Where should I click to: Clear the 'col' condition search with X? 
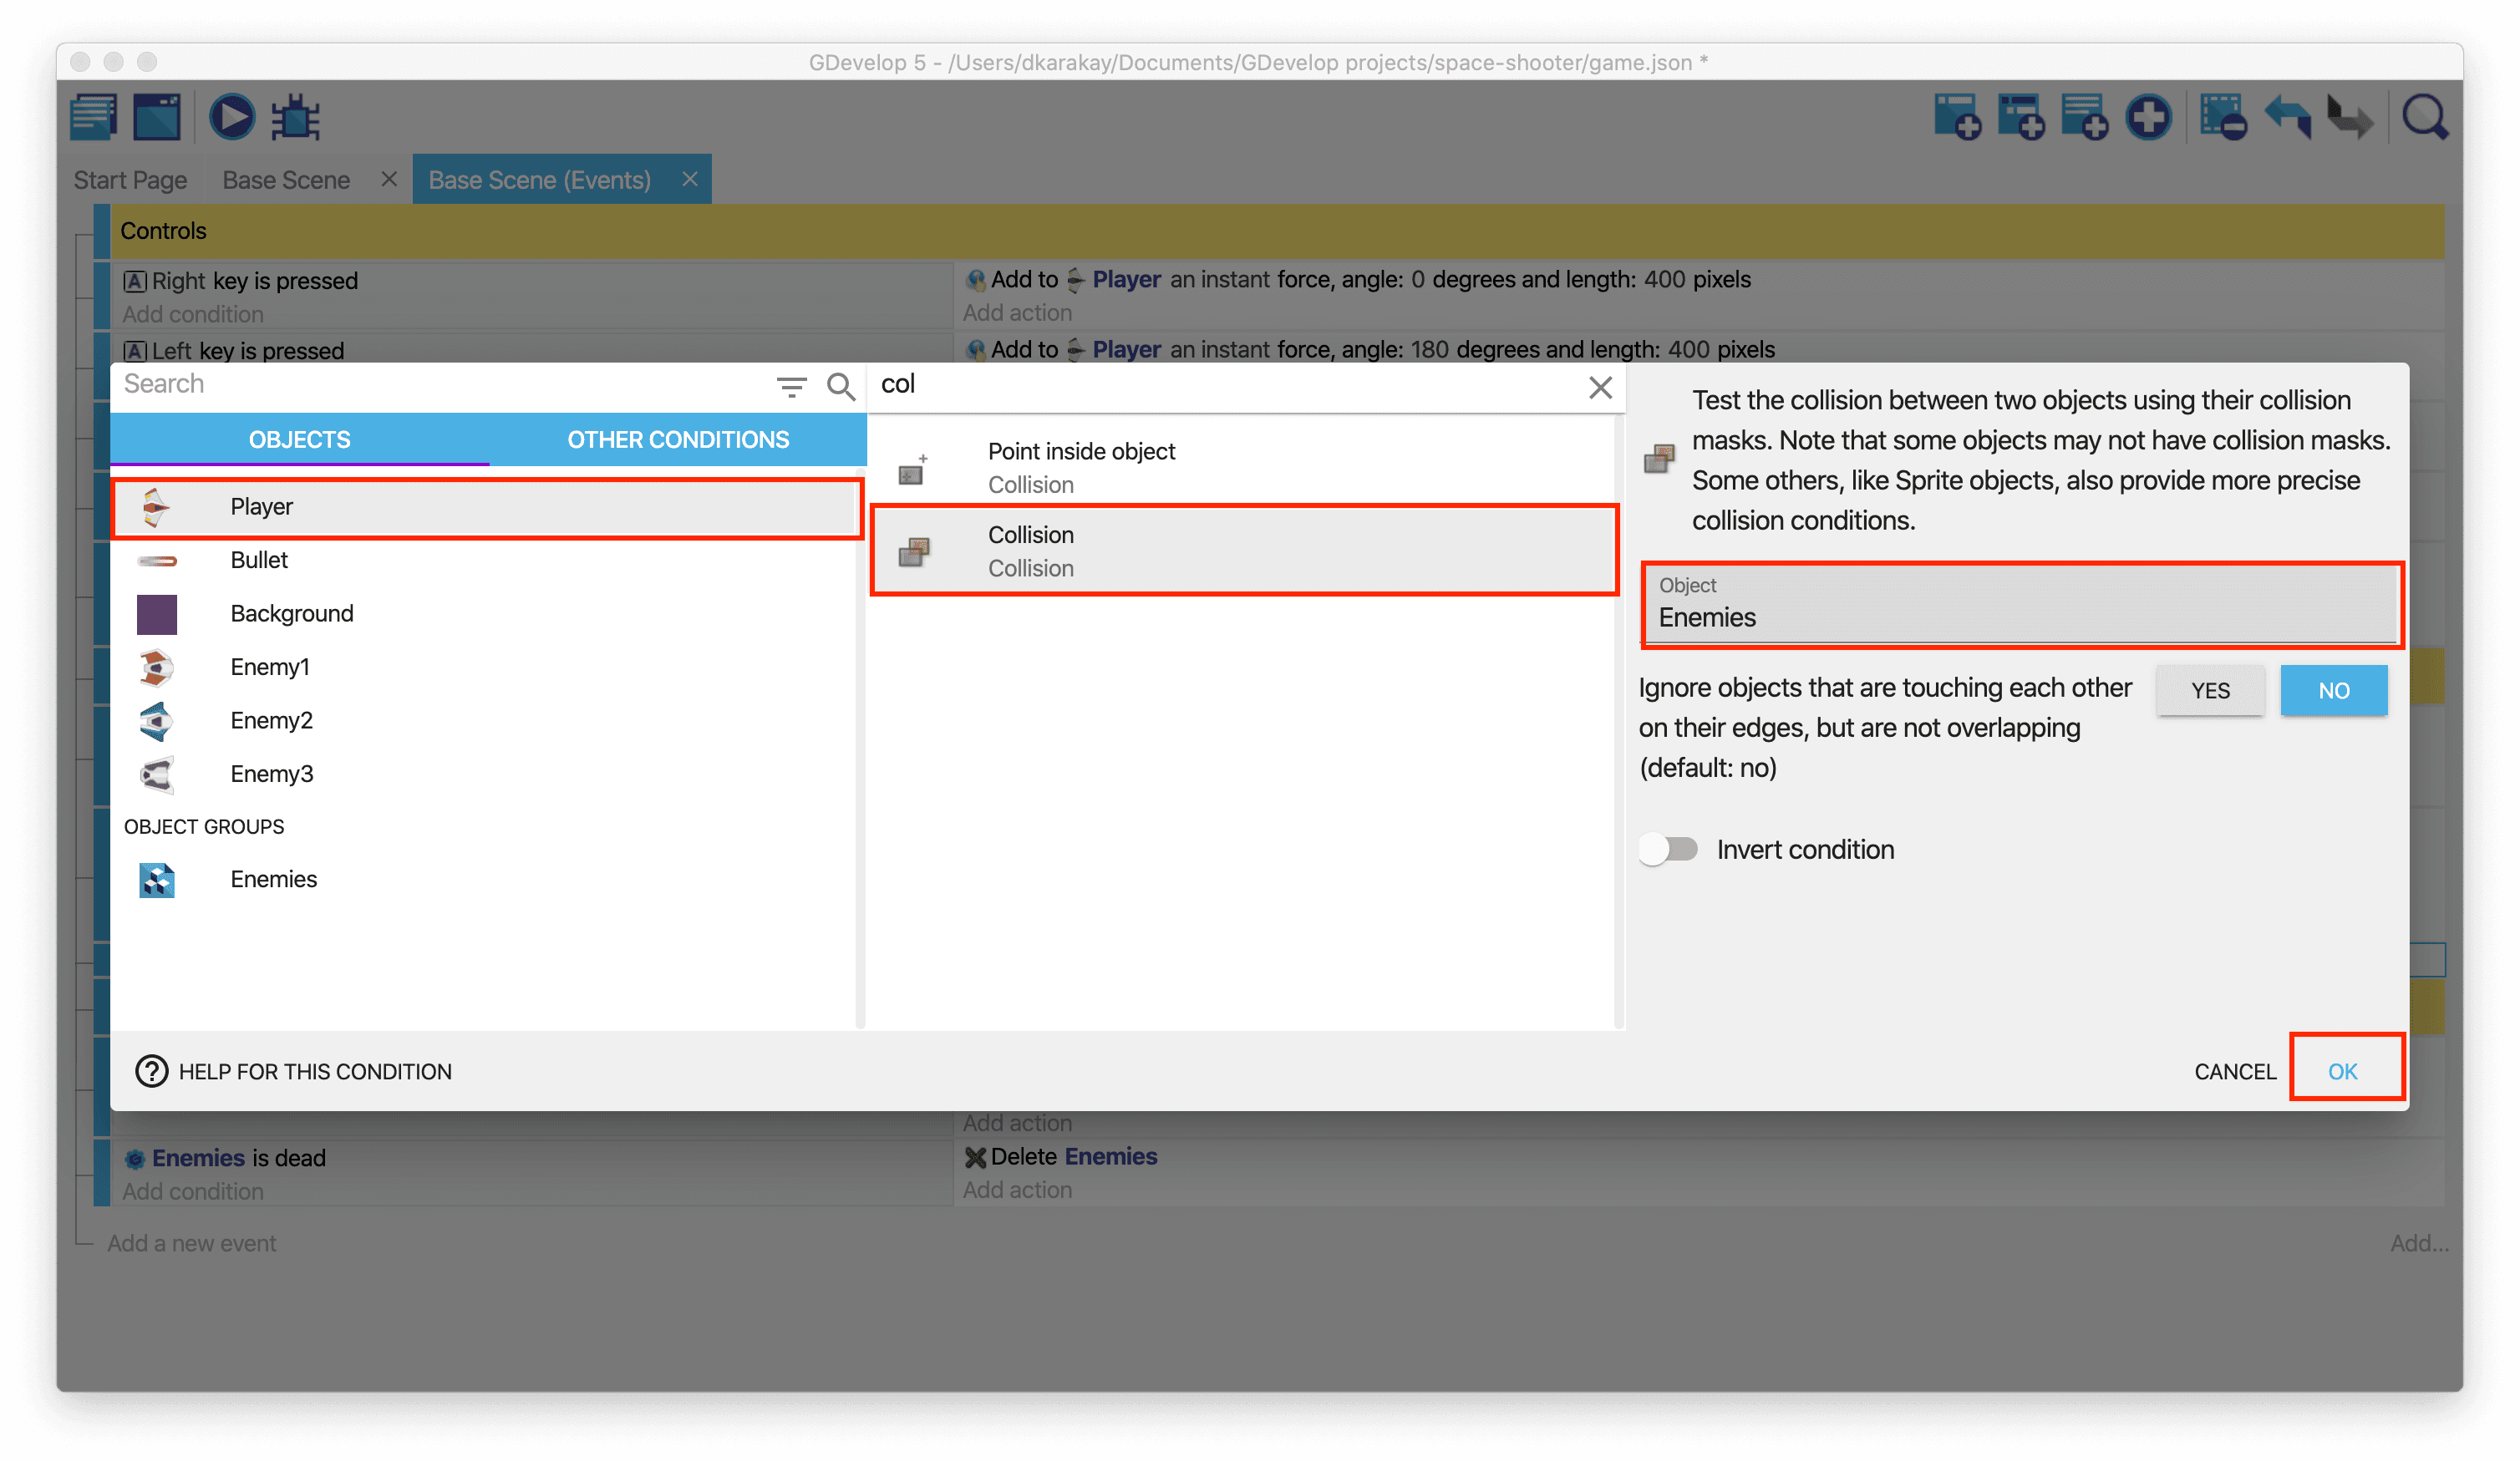pyautogui.click(x=1600, y=387)
